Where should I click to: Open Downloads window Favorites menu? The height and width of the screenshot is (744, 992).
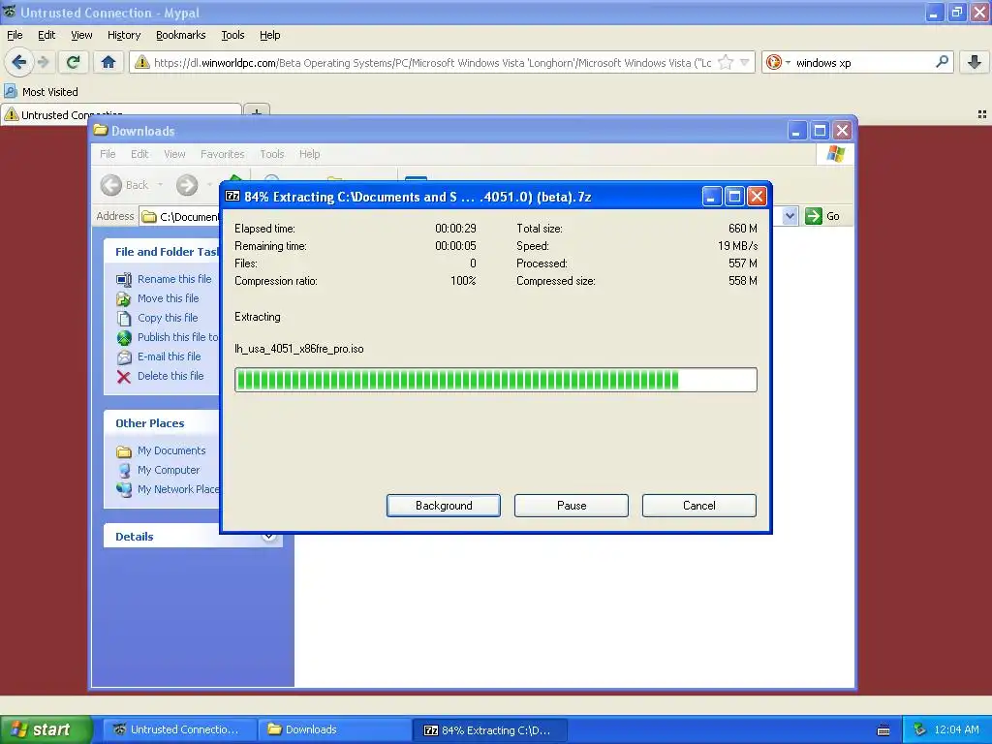click(222, 154)
